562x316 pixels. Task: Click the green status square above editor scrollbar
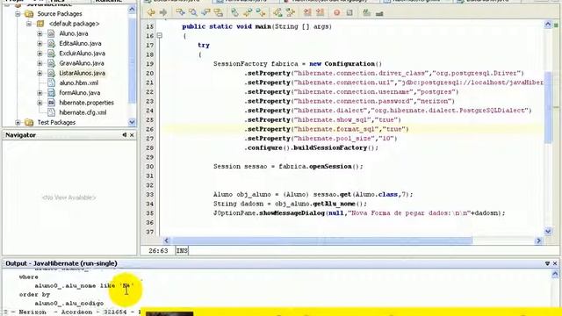tap(556, 25)
